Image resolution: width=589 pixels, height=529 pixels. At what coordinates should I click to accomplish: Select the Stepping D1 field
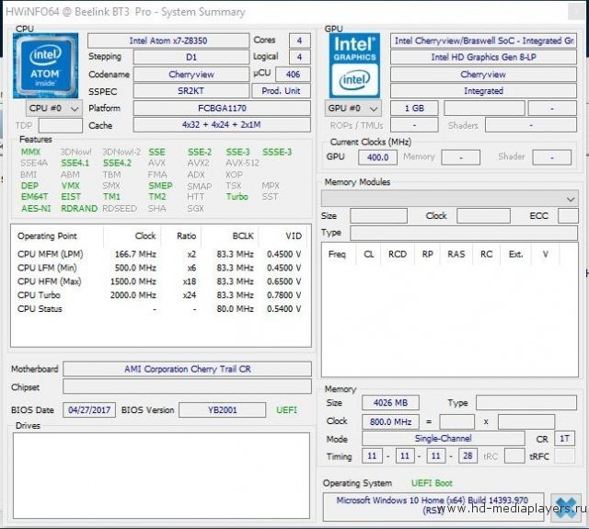[191, 57]
